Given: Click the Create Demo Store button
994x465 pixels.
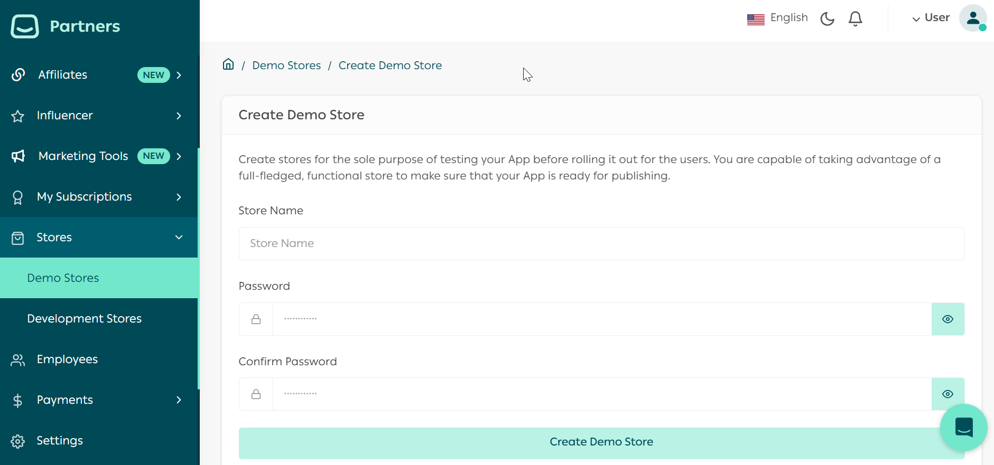Looking at the screenshot, I should point(601,443).
